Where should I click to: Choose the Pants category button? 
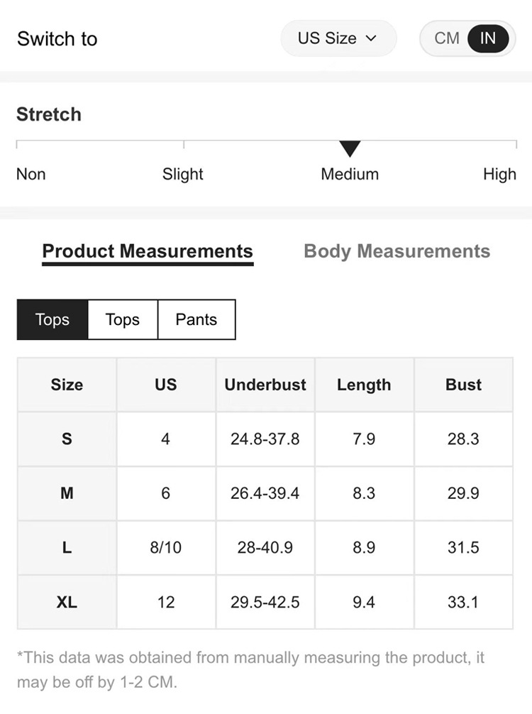click(x=196, y=319)
